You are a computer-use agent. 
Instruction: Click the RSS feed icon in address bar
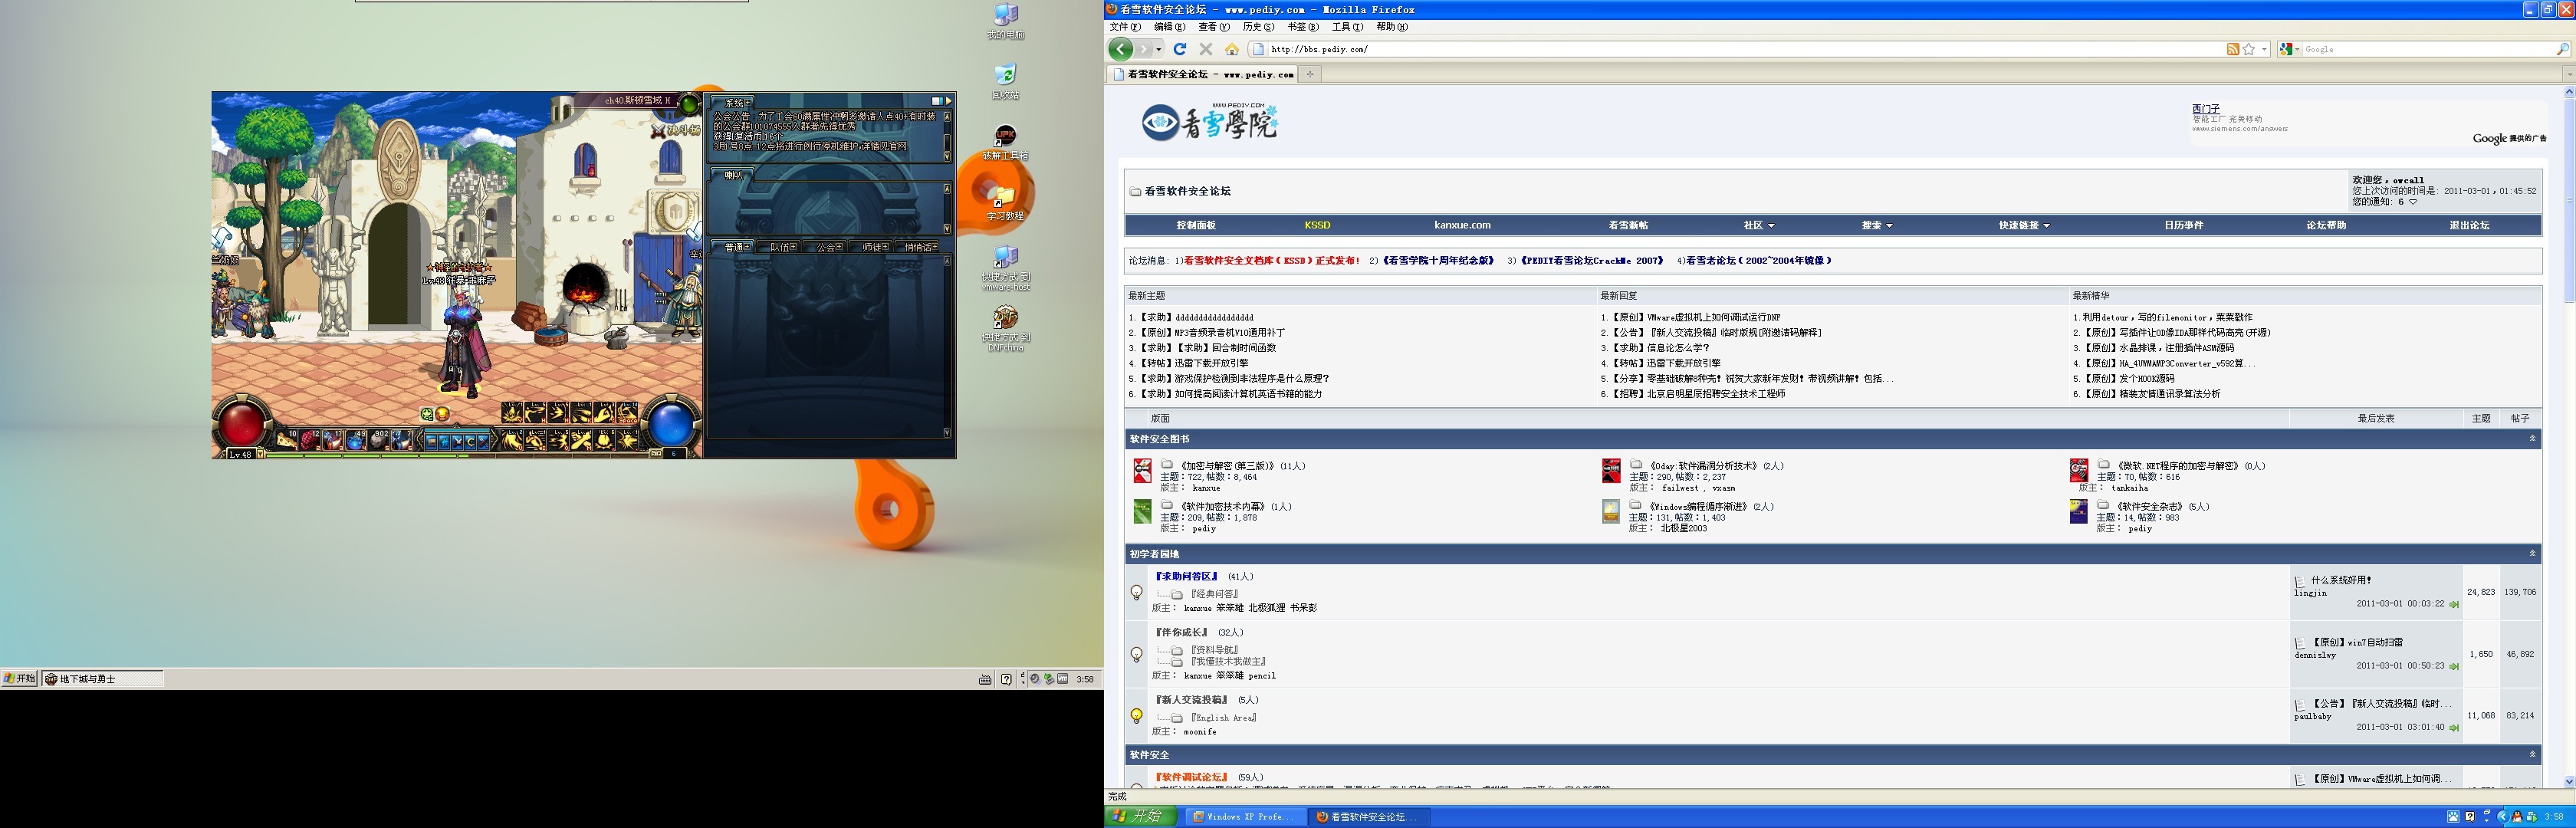[2233, 49]
